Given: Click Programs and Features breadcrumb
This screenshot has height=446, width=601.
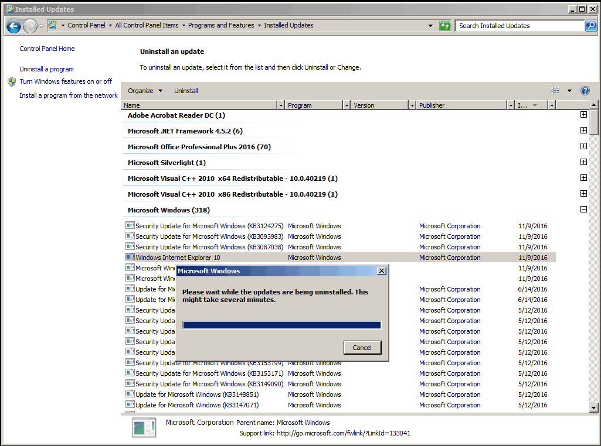Looking at the screenshot, I should pyautogui.click(x=221, y=25).
